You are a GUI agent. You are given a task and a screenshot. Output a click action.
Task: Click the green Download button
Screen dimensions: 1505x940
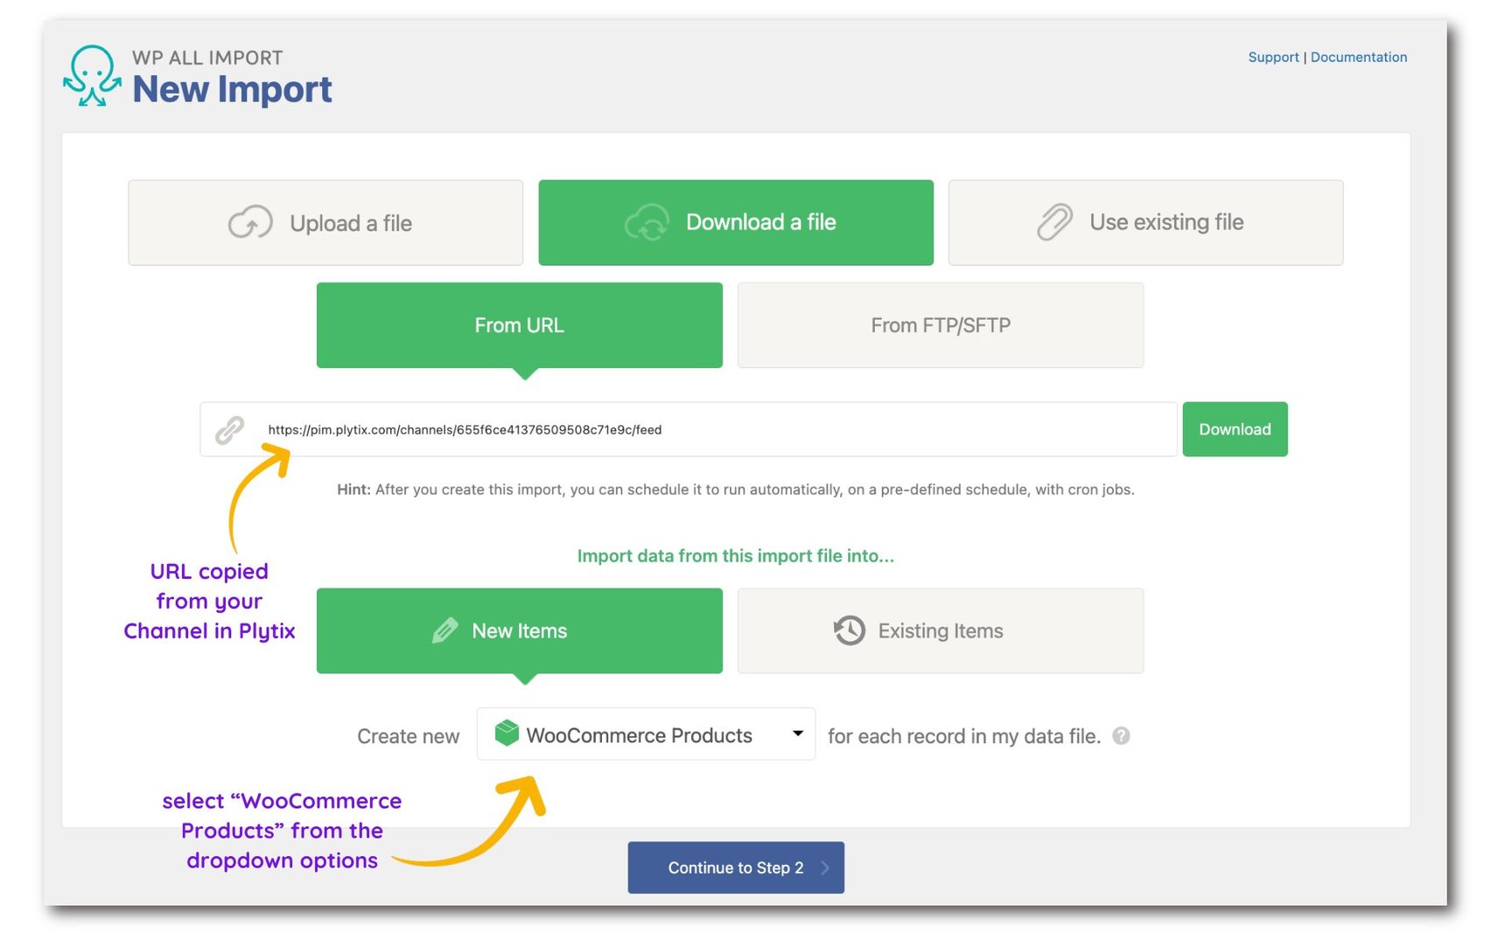[x=1235, y=429]
